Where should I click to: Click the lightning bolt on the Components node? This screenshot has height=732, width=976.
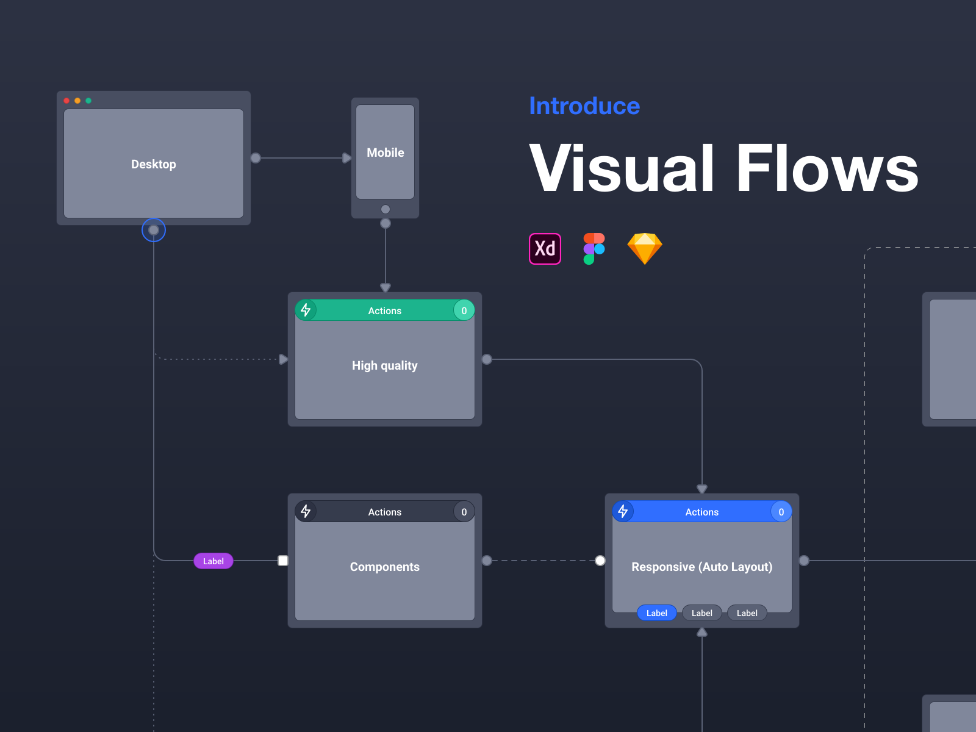coord(306,512)
